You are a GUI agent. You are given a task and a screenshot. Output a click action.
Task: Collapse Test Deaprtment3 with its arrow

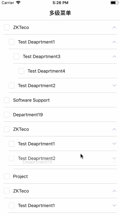(x=114, y=57)
